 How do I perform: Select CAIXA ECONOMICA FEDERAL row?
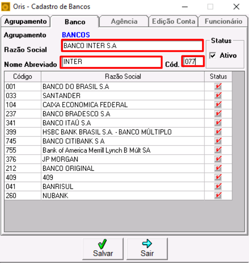click(118, 104)
